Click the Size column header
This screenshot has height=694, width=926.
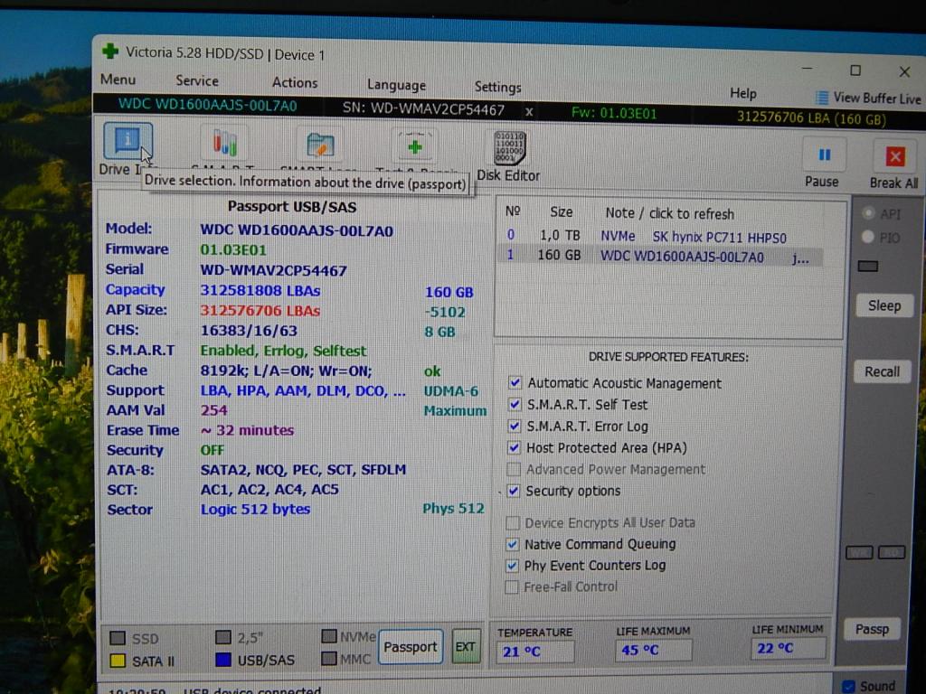561,211
